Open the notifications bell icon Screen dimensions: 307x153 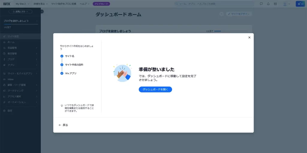pos(268,4)
